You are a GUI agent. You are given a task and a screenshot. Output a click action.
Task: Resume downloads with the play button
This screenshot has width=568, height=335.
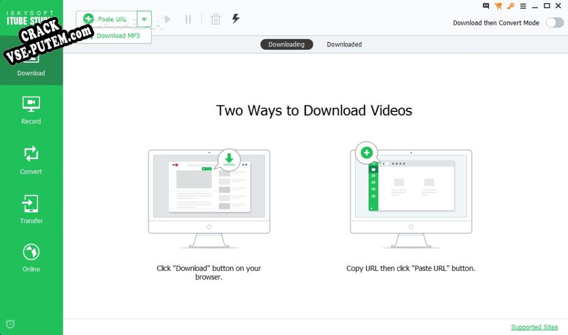click(x=167, y=19)
